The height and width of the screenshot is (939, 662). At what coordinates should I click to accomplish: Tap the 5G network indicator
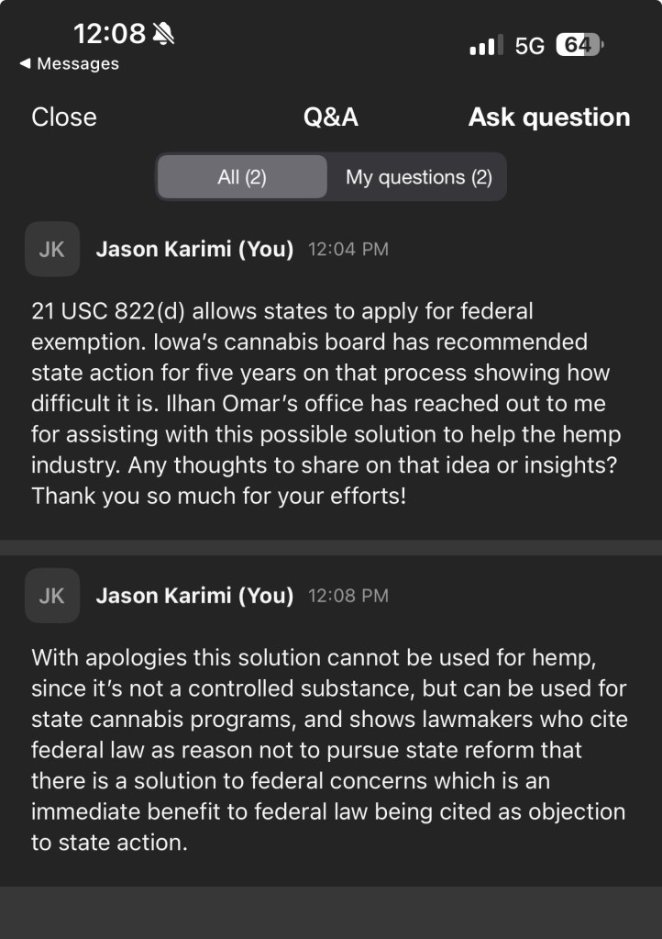click(x=530, y=45)
